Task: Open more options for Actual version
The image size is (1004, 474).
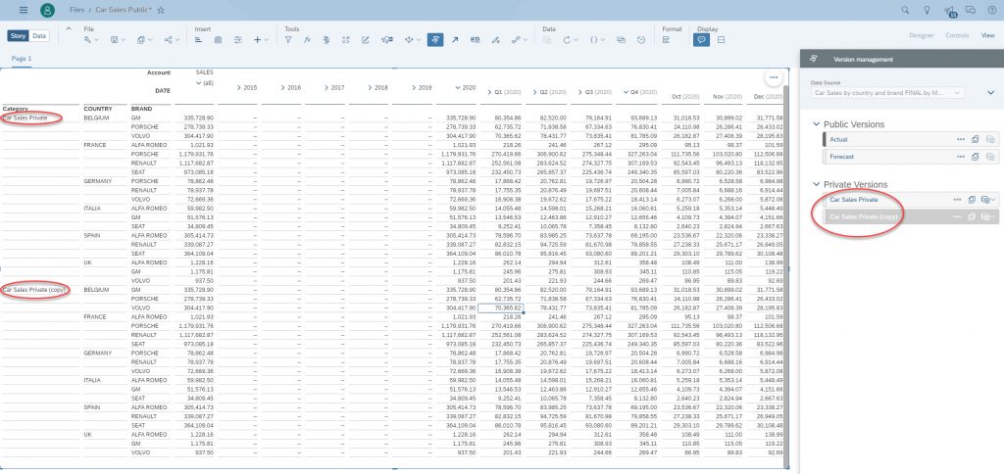Action: [961, 139]
